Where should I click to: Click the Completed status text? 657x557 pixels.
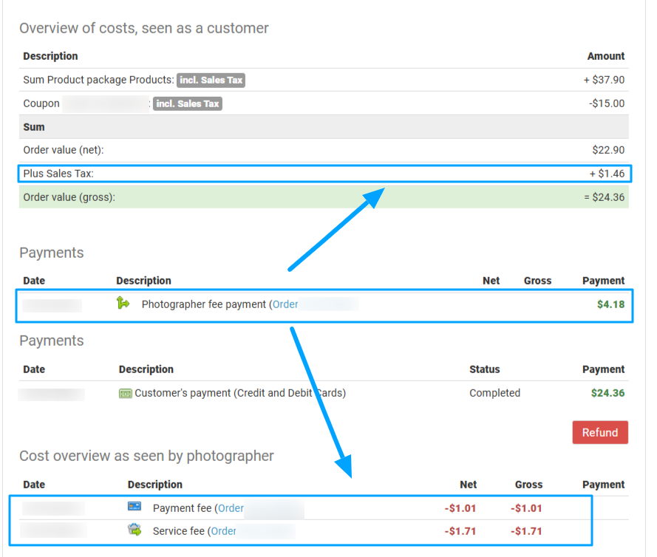[x=495, y=393]
